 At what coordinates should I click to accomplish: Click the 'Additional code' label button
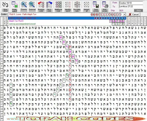(x=58, y=10)
